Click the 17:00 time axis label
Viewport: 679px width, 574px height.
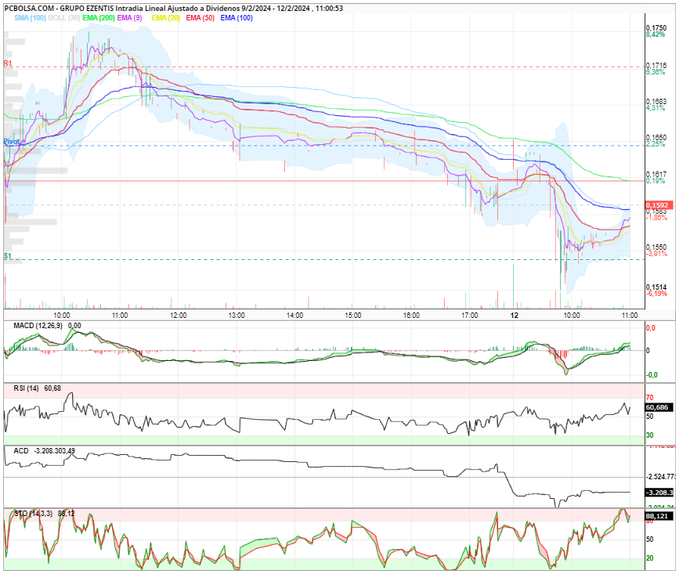469,315
